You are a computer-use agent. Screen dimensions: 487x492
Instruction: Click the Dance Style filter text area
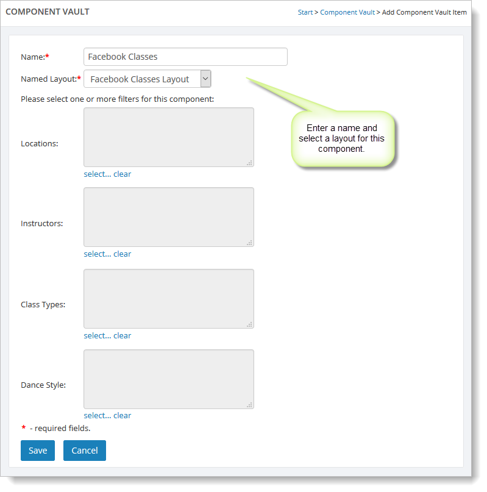click(169, 379)
